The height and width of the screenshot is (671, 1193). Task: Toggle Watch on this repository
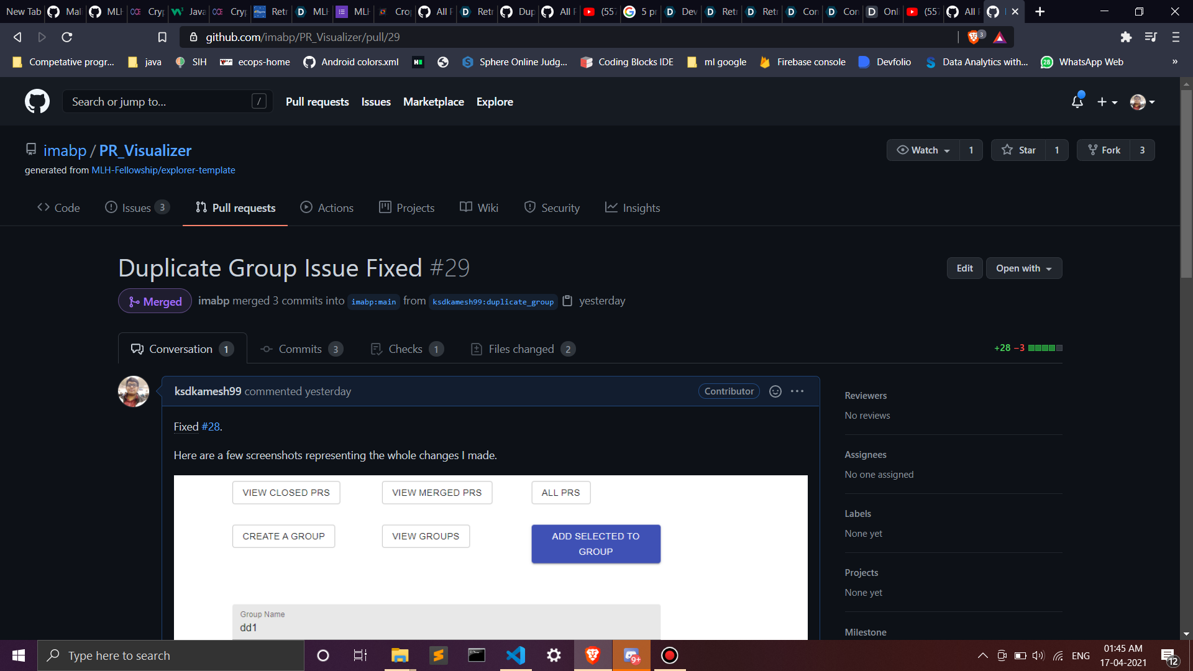click(923, 150)
